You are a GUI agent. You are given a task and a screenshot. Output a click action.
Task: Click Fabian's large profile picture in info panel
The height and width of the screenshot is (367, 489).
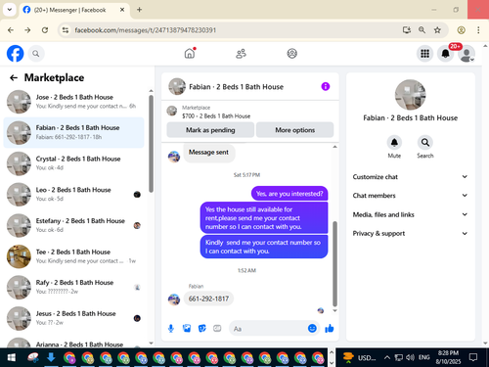click(410, 95)
